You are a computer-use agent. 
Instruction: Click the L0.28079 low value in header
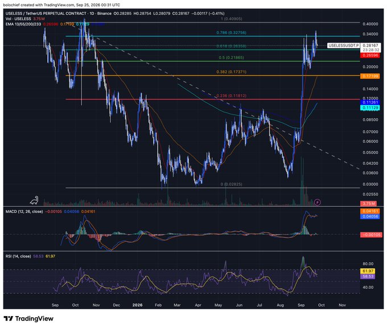click(x=162, y=13)
